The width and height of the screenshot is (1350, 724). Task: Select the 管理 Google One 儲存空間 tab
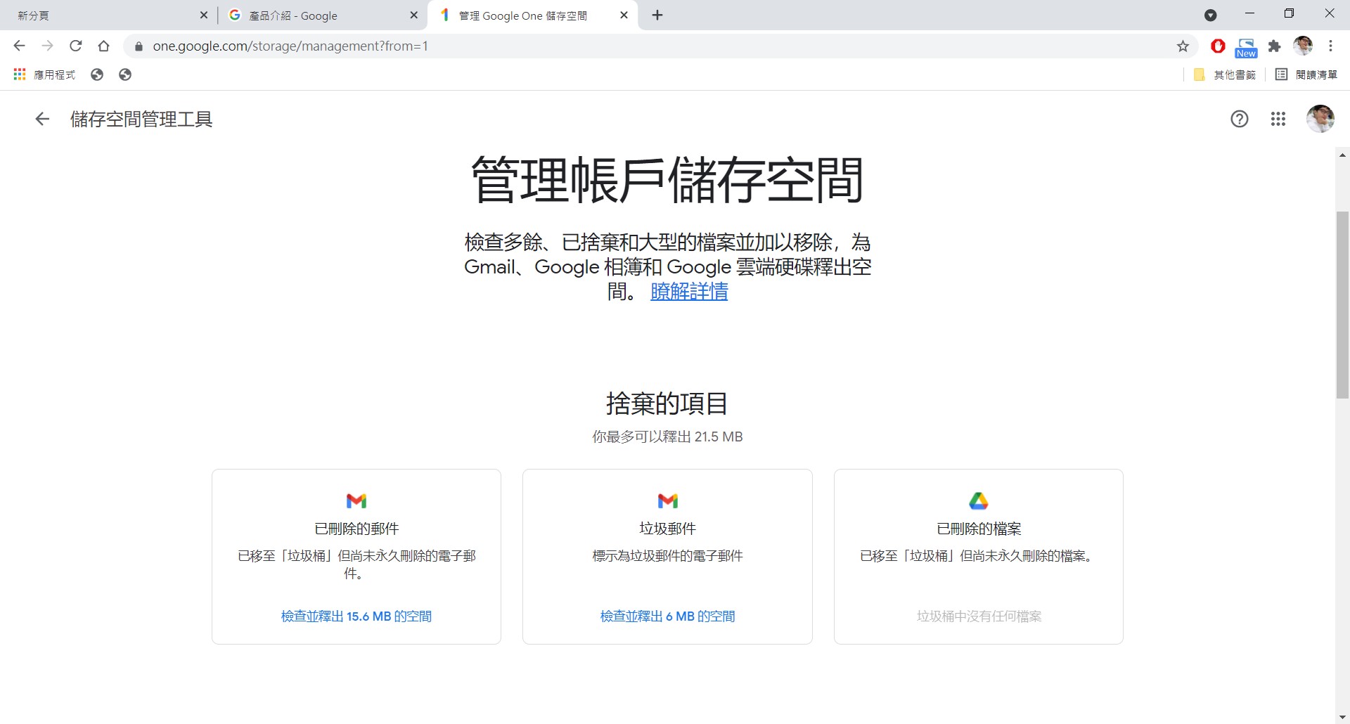[532, 15]
